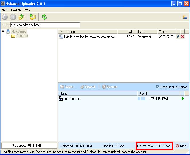190x155 pixels.
Task: Maximize the 4shared Uploader window
Action: click(180, 4)
